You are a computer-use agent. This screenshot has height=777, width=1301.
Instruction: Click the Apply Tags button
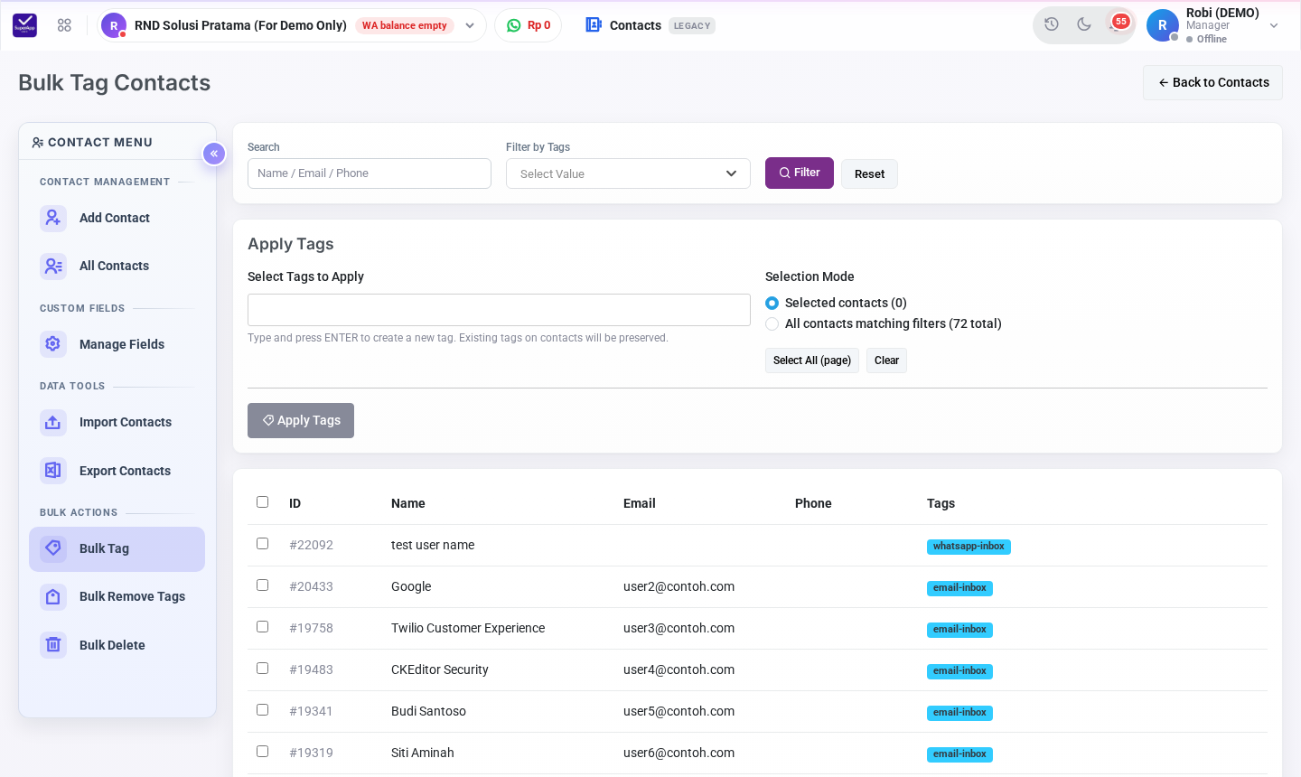[301, 420]
